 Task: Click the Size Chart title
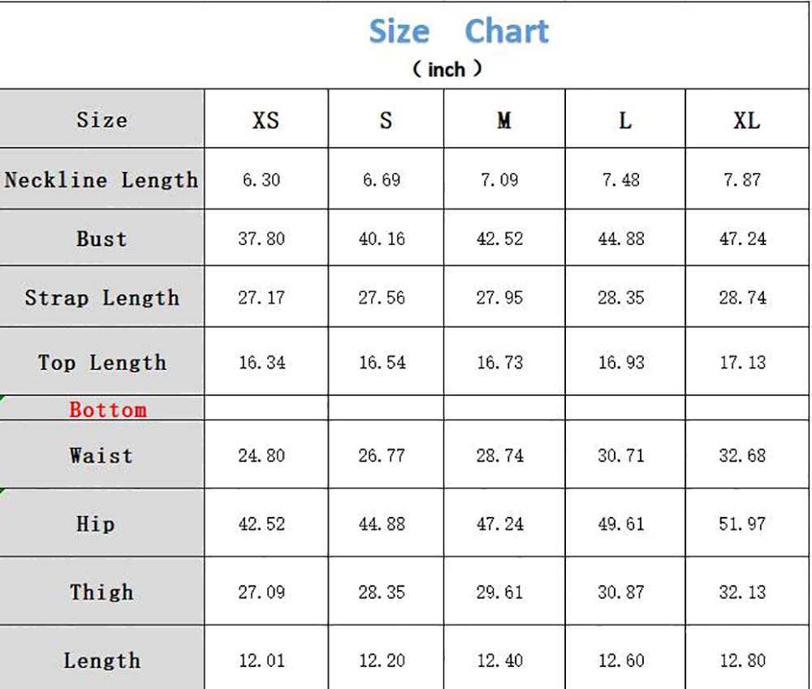tap(458, 32)
